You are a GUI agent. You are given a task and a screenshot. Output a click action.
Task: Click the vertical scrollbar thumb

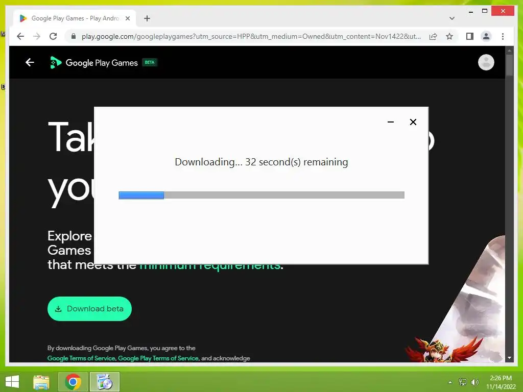click(509, 65)
